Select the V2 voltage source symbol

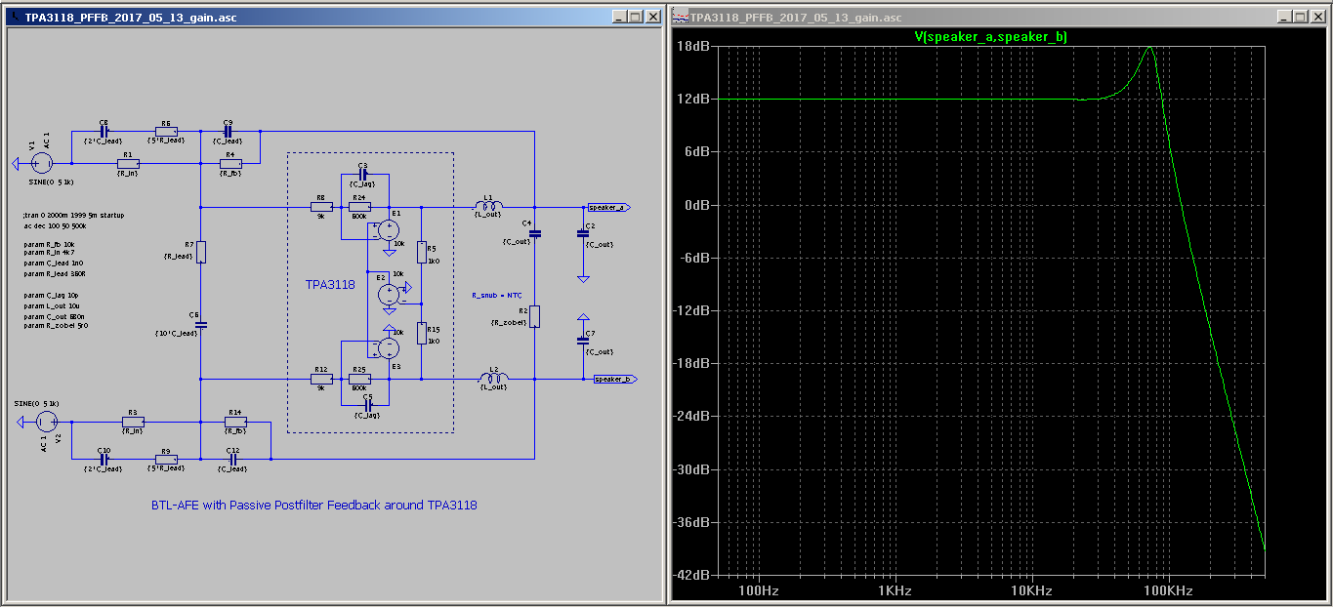(x=45, y=422)
